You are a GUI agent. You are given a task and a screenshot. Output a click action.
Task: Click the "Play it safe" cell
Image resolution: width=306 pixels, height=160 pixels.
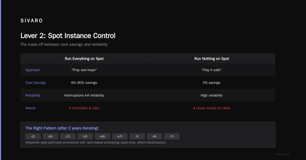tap(212, 70)
